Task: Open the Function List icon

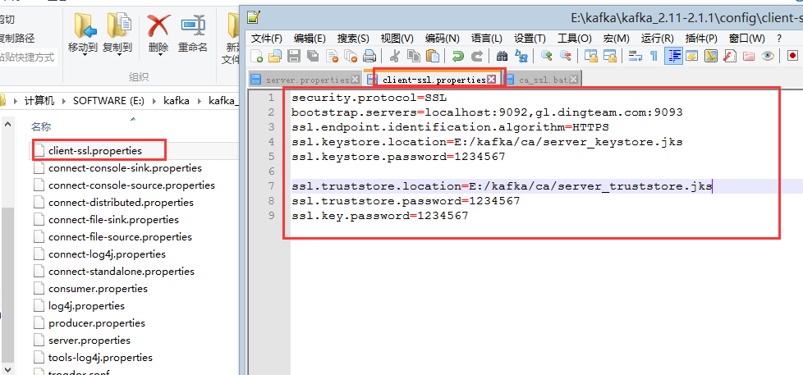Action: pos(729,57)
